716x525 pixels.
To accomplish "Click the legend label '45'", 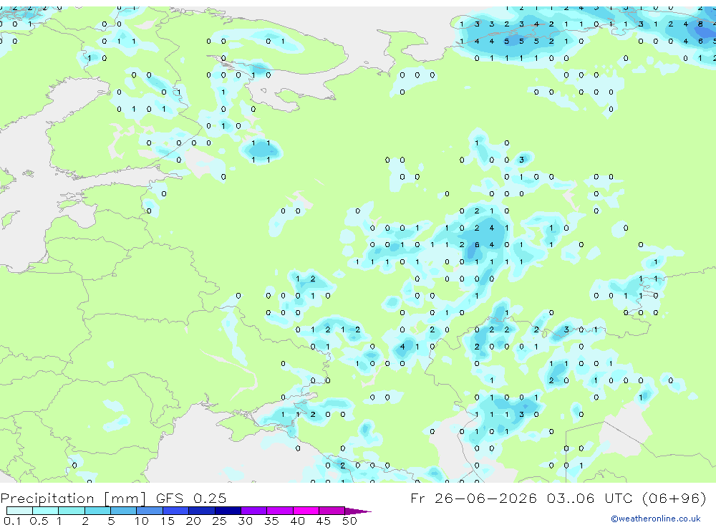I will click(x=324, y=521).
